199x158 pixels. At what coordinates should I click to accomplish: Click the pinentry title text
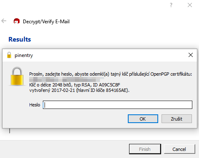pos(24,55)
